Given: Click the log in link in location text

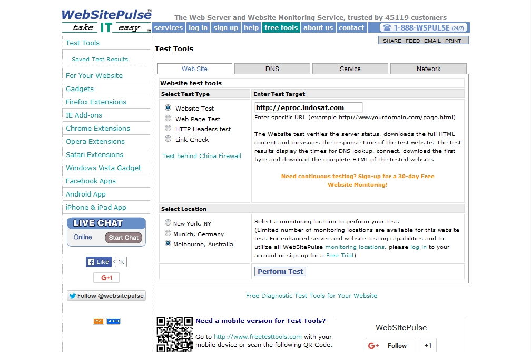Looking at the screenshot, I should coord(419,247).
